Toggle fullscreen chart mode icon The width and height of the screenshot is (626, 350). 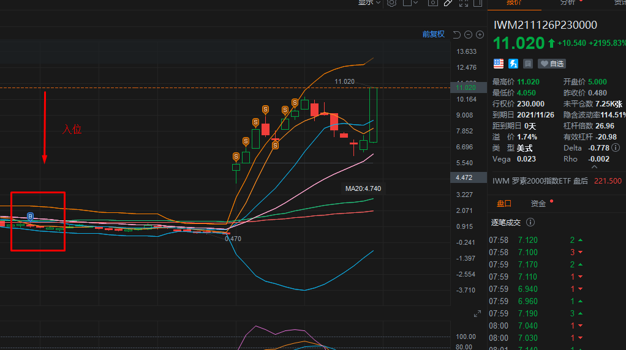click(463, 2)
